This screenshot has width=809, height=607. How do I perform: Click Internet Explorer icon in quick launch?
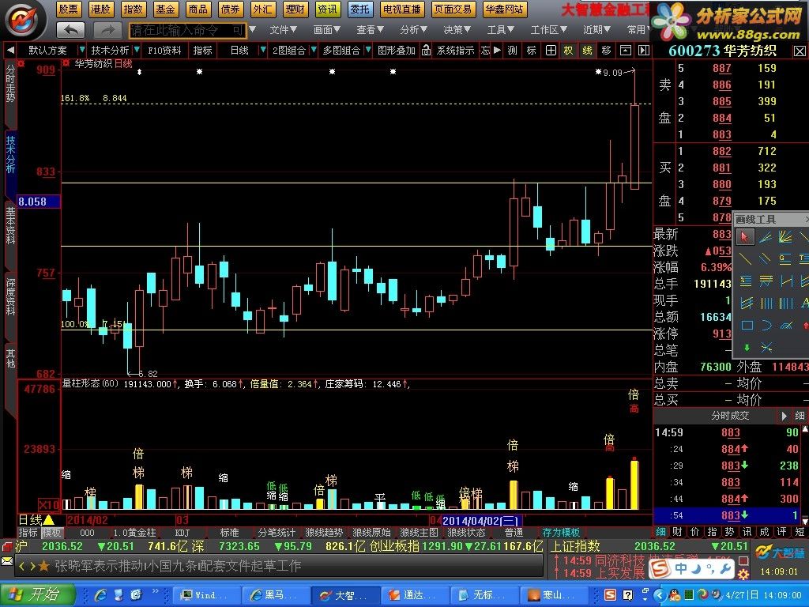point(100,595)
